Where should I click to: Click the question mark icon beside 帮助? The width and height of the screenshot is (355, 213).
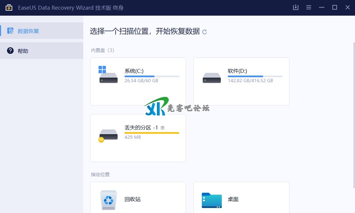point(10,51)
